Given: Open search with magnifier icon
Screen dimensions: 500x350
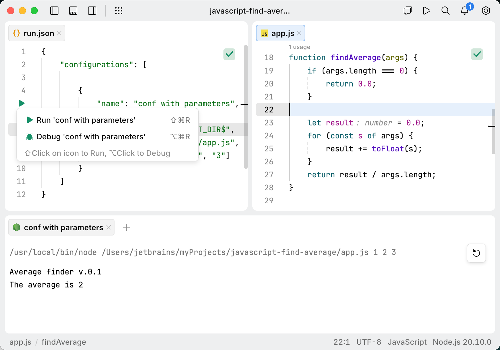Looking at the screenshot, I should 445,11.
